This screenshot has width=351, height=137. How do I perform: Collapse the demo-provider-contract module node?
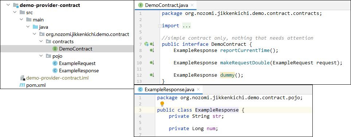8,5
